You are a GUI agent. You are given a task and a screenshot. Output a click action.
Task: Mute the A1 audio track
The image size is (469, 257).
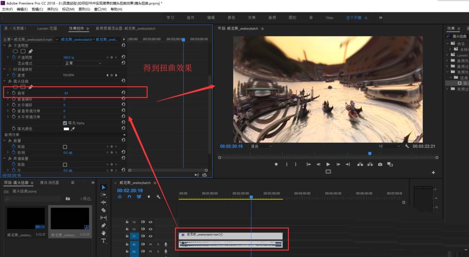click(x=151, y=244)
